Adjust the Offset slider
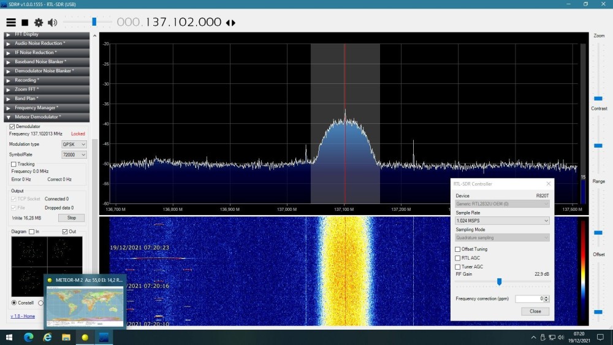Viewport: 613px width, 345px height. click(x=598, y=312)
